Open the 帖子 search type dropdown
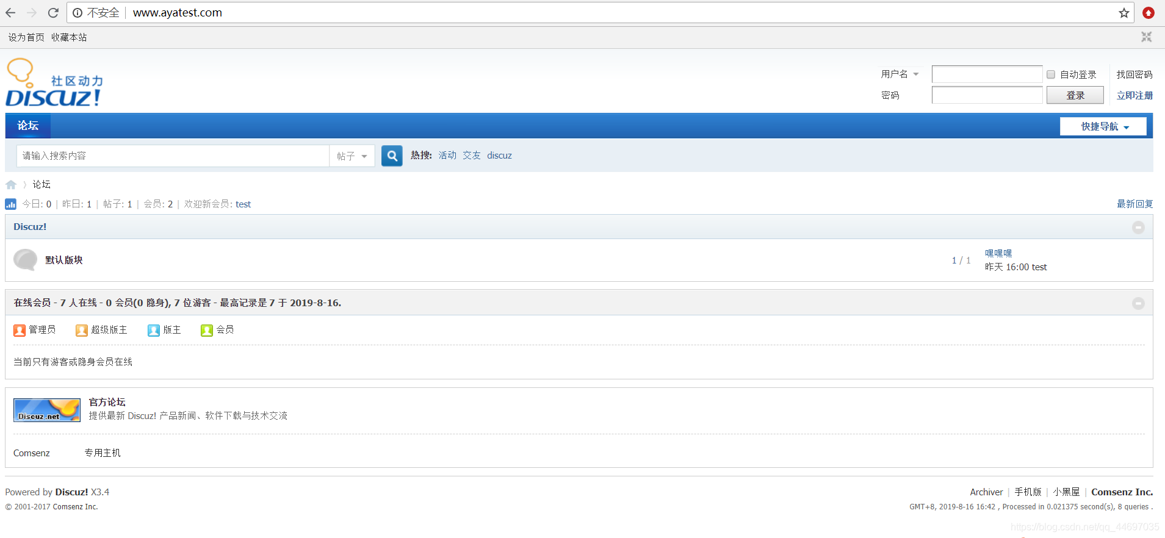This screenshot has height=538, width=1165. click(x=352, y=156)
